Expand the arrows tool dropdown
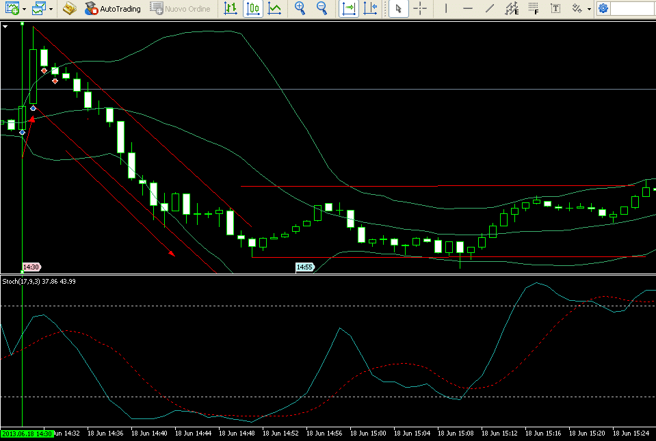The image size is (656, 441). (589, 9)
